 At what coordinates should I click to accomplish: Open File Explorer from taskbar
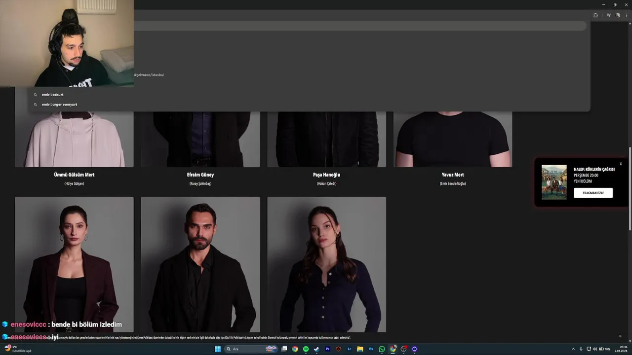click(x=360, y=349)
